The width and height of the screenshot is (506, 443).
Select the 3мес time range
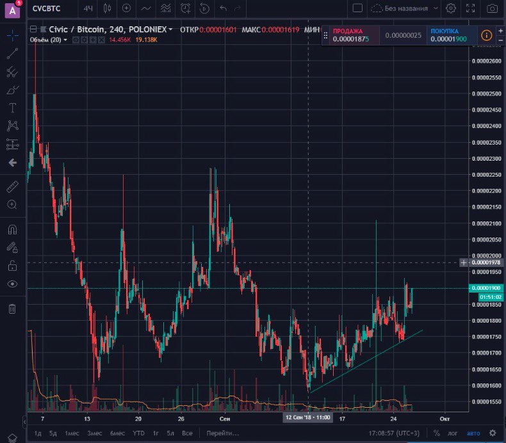coord(95,433)
